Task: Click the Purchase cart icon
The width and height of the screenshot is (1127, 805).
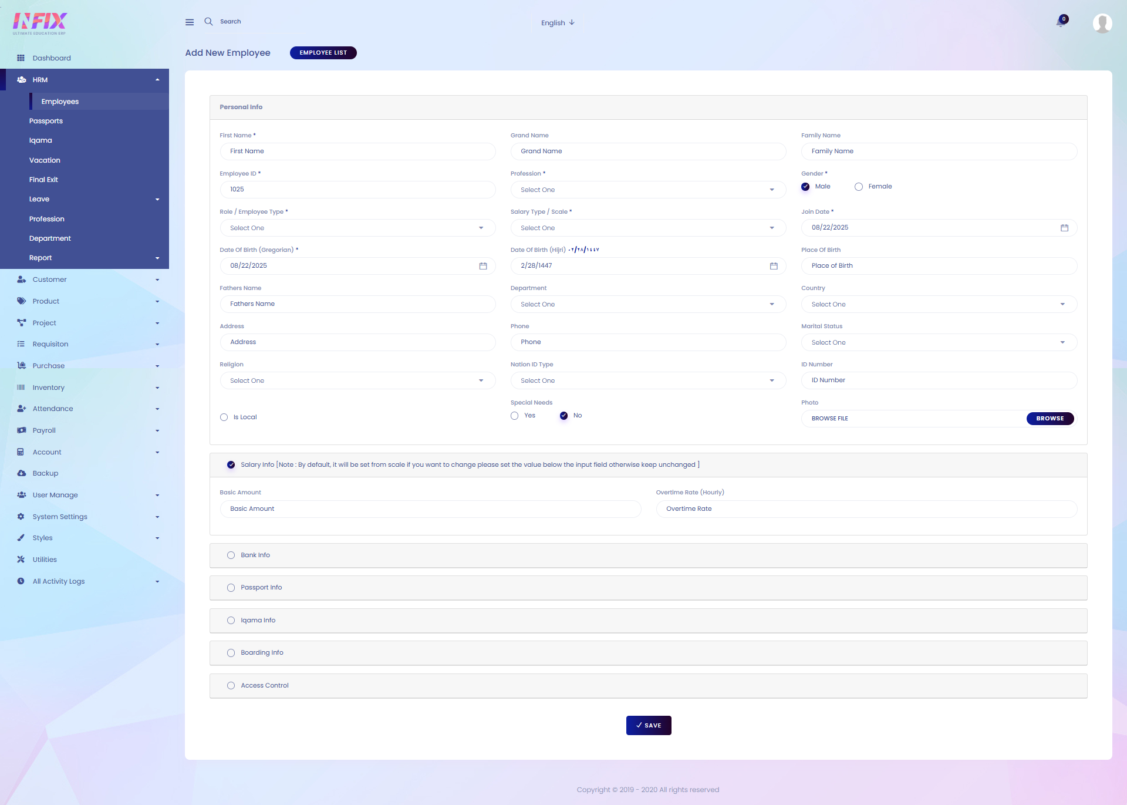Action: [22, 366]
